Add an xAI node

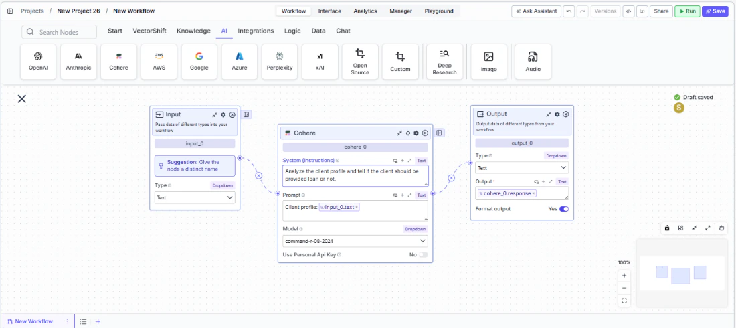[320, 62]
